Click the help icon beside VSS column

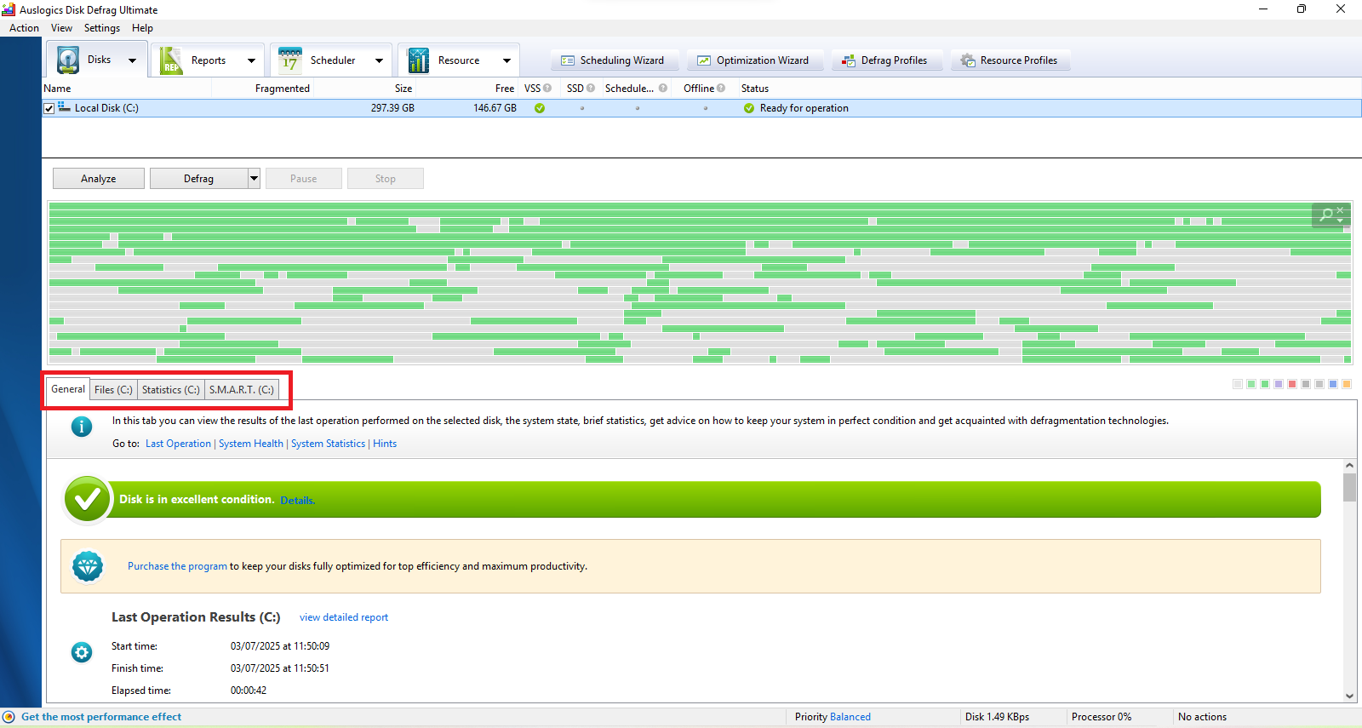[x=547, y=88]
